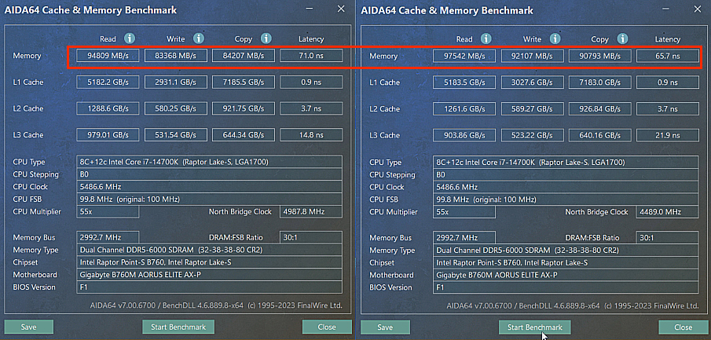The width and height of the screenshot is (711, 340).
Task: Start Benchmark in the 65.7 ns window
Action: click(534, 327)
